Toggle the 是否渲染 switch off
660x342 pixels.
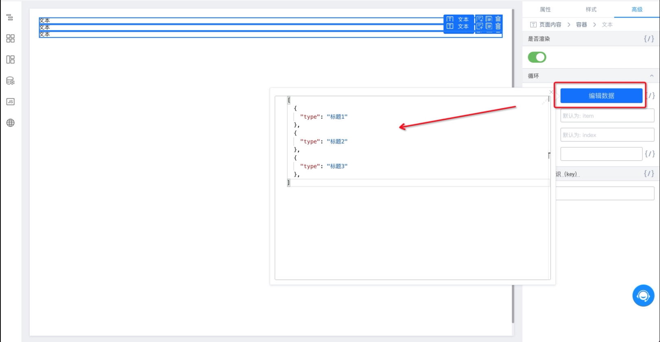pyautogui.click(x=537, y=57)
